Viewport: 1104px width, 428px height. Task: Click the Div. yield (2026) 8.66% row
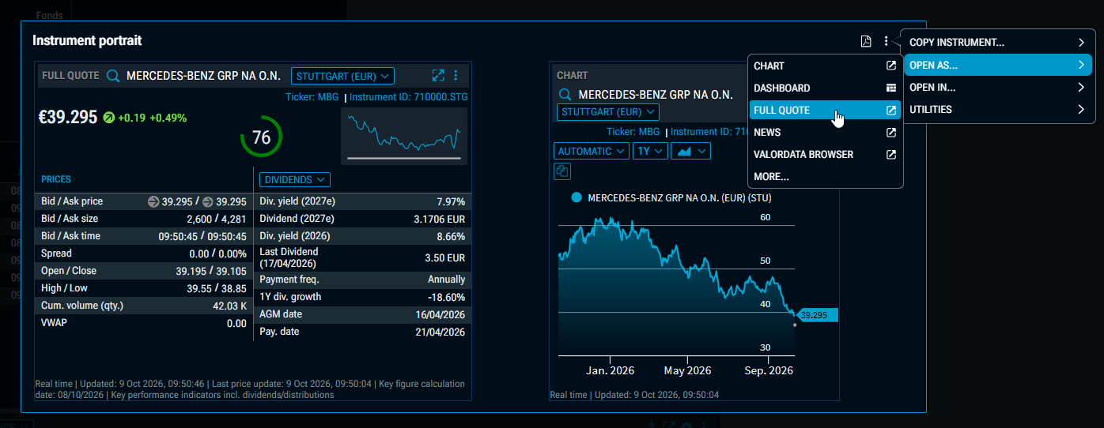tap(362, 236)
